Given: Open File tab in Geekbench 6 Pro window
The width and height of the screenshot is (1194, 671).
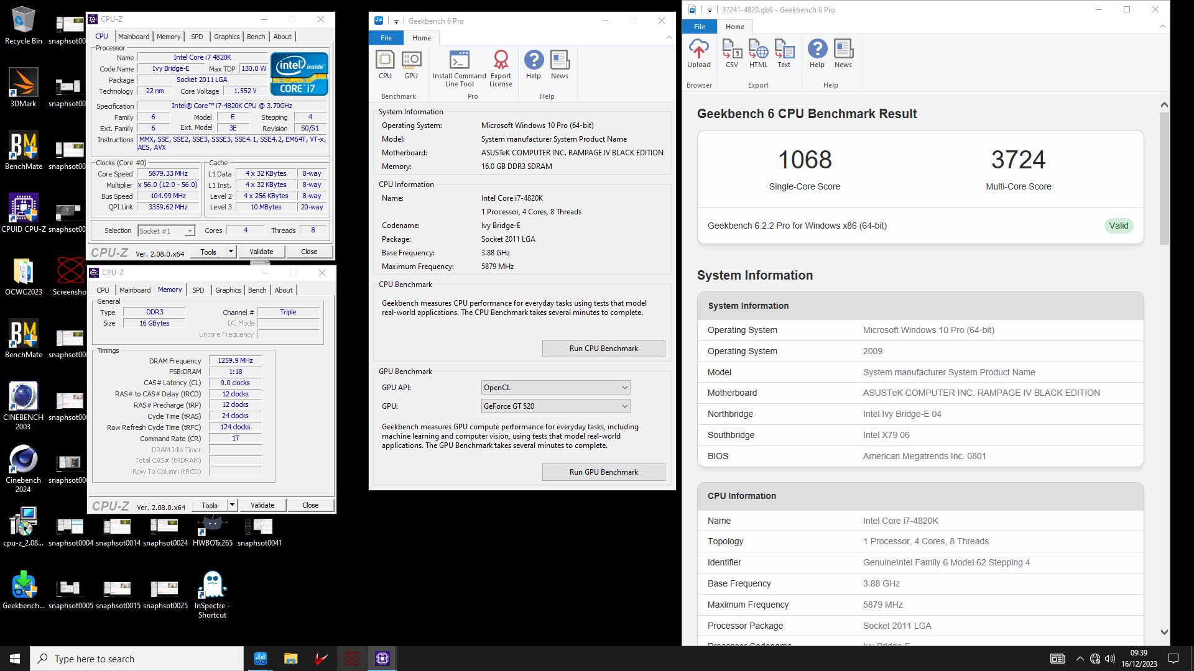Looking at the screenshot, I should pos(386,38).
